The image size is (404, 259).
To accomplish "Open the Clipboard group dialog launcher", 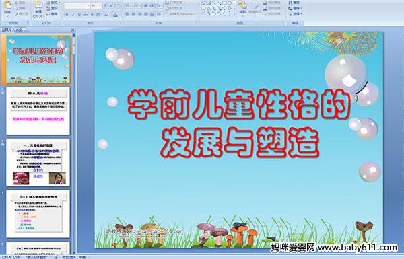I will [28, 22].
